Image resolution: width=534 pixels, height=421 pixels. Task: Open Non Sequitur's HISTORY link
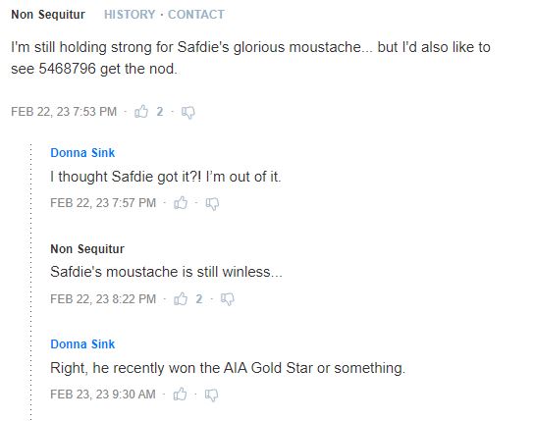(130, 15)
